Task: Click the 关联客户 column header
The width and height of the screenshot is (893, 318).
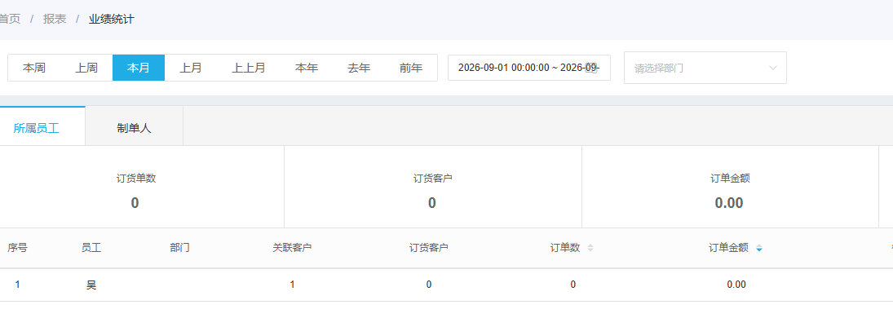Action: coord(292,248)
